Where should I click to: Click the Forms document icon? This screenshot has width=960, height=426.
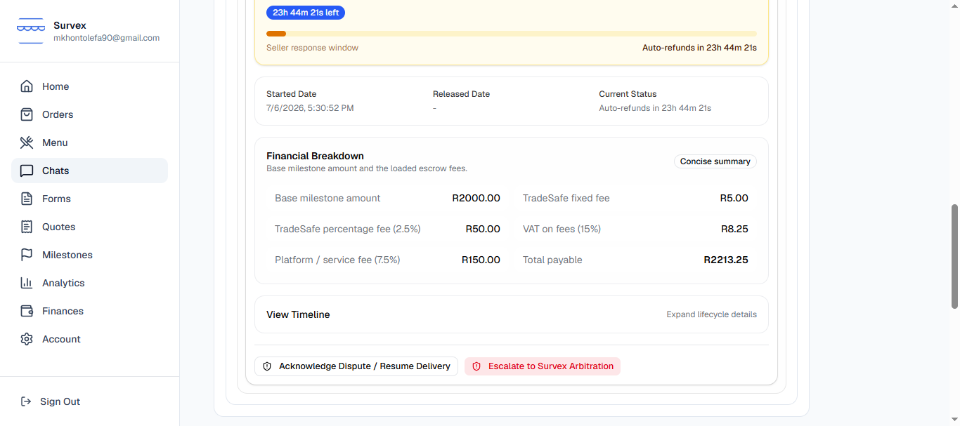tap(27, 199)
